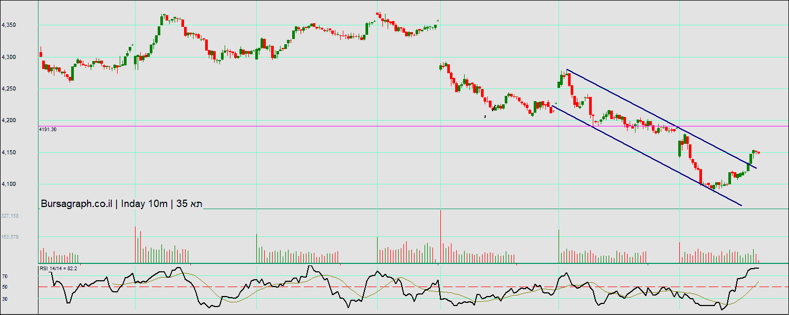The height and width of the screenshot is (315, 789).
Task: Click the 4,150 price axis label
Action: click(x=9, y=153)
